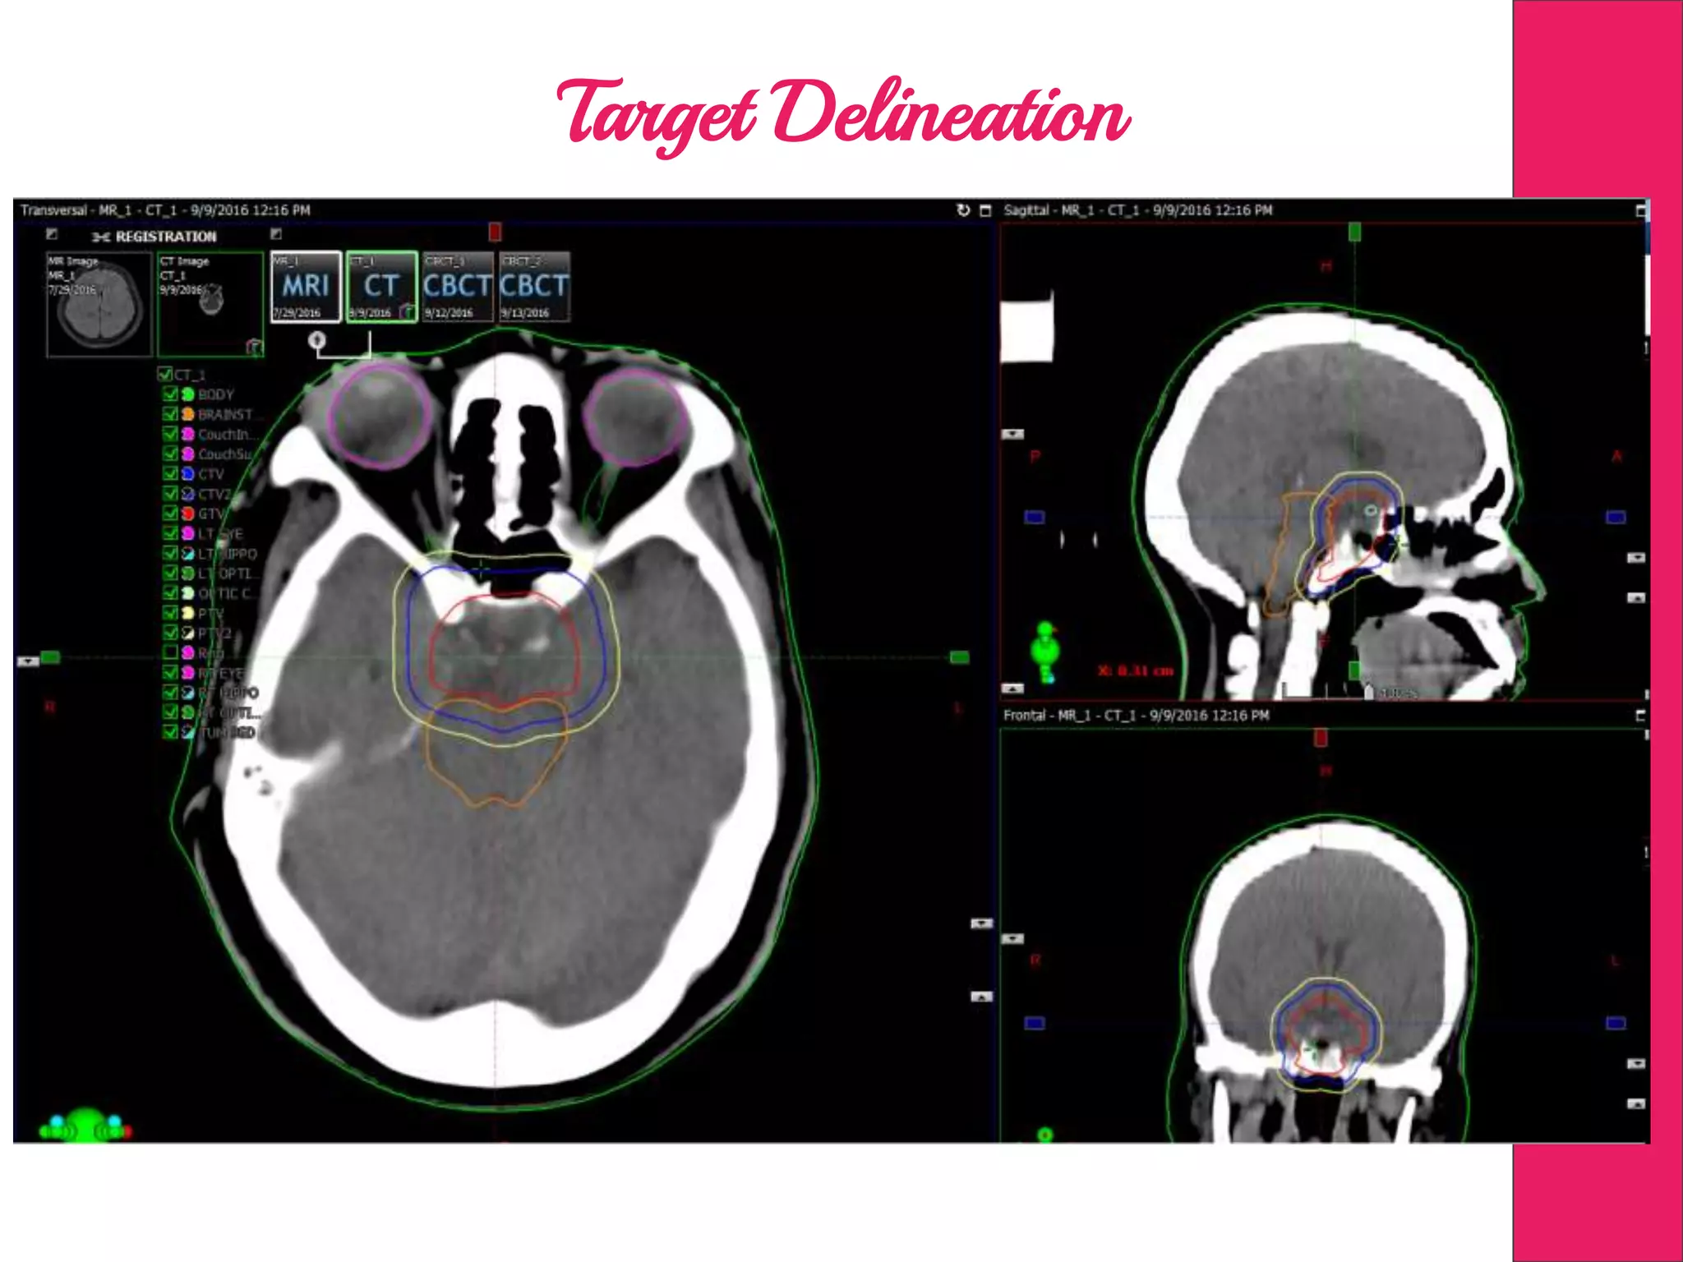
Task: Enable the unchecked Ring structure checkbox
Action: [170, 652]
